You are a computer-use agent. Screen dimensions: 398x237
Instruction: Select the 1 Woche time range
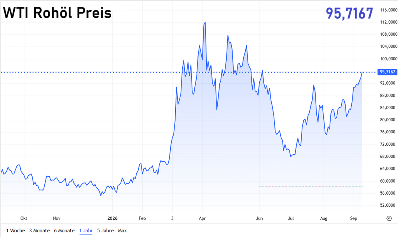[16, 231]
